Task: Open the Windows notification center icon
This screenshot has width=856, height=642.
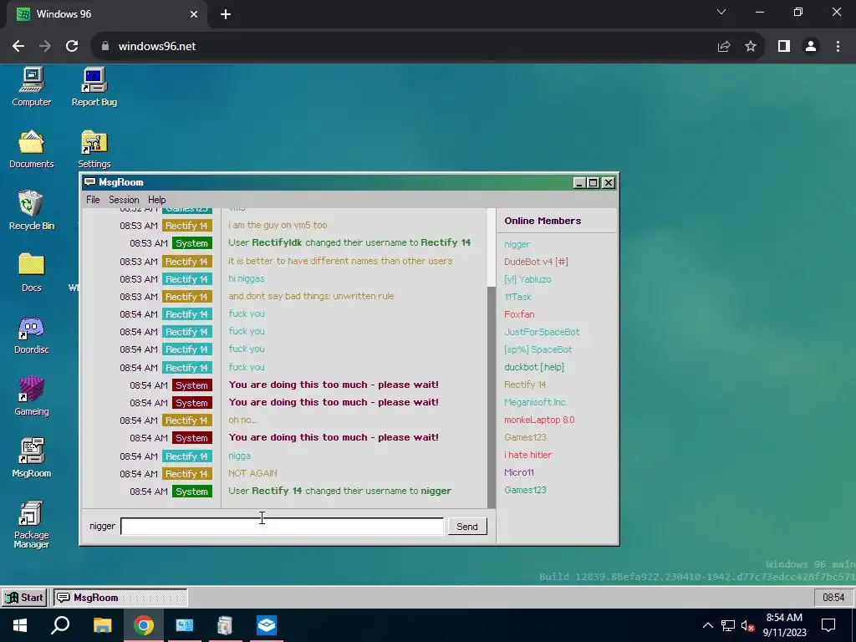Action: [x=828, y=625]
